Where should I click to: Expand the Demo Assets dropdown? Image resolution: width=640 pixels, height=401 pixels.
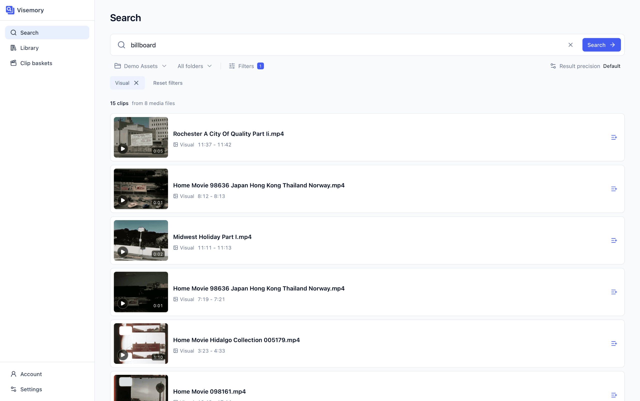coord(140,66)
